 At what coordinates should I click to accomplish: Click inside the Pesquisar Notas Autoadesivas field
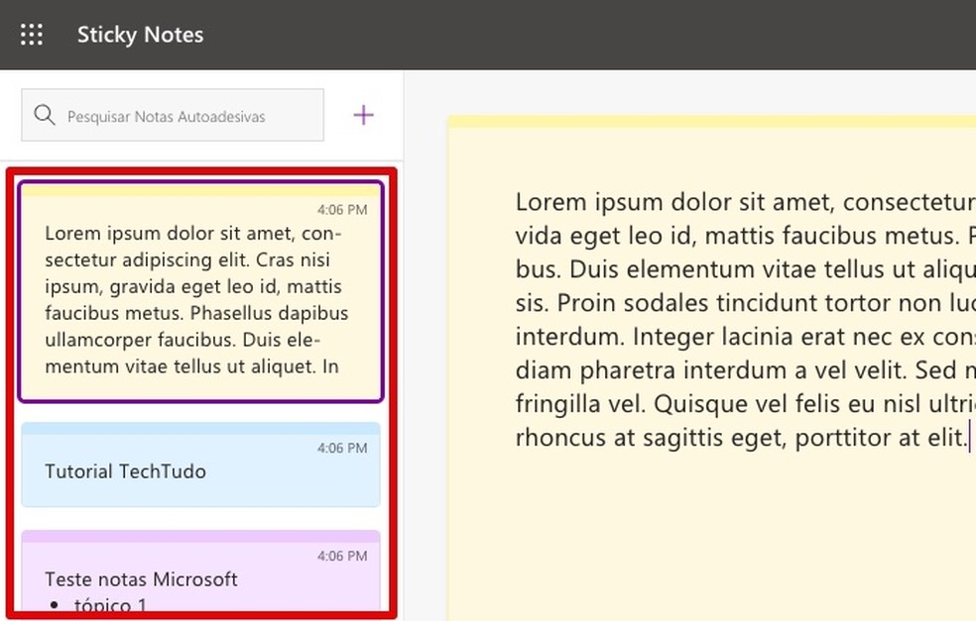tap(179, 115)
